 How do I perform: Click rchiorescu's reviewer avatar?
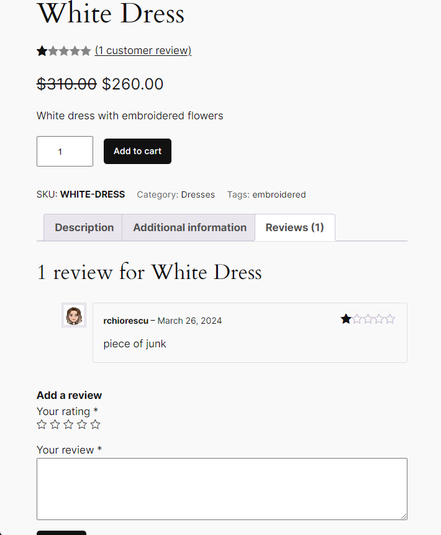[74, 315]
